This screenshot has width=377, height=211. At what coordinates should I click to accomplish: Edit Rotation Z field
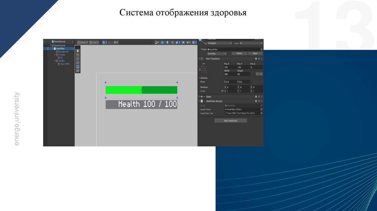[x=258, y=87]
